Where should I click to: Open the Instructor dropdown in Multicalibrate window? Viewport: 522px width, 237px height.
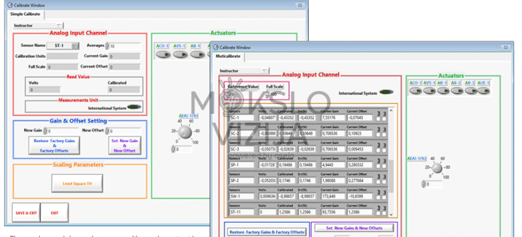244,71
